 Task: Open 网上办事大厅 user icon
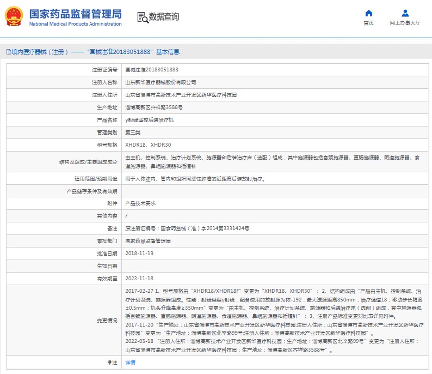click(x=405, y=13)
